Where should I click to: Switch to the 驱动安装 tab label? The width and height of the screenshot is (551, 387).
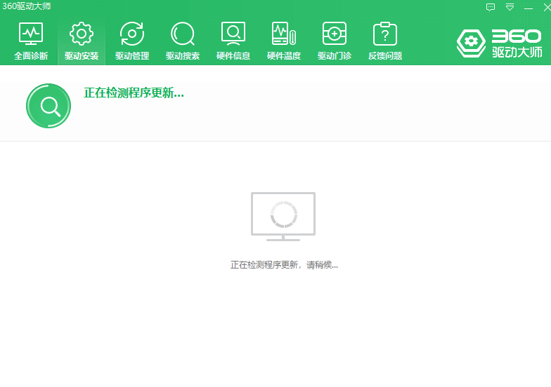click(x=82, y=56)
